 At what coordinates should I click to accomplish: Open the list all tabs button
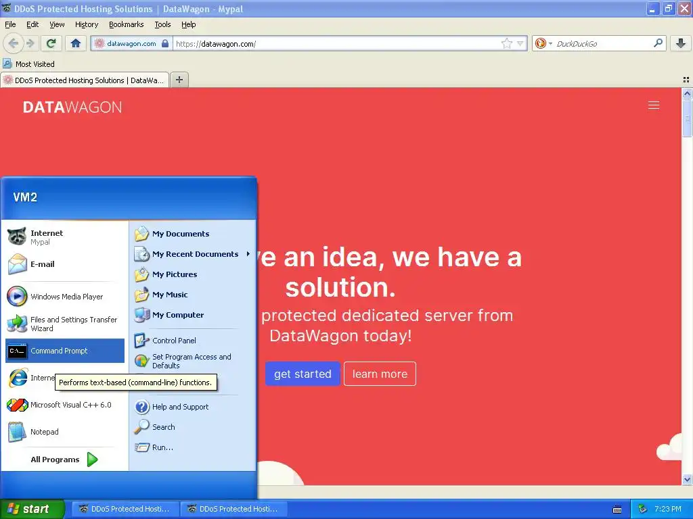click(x=686, y=80)
